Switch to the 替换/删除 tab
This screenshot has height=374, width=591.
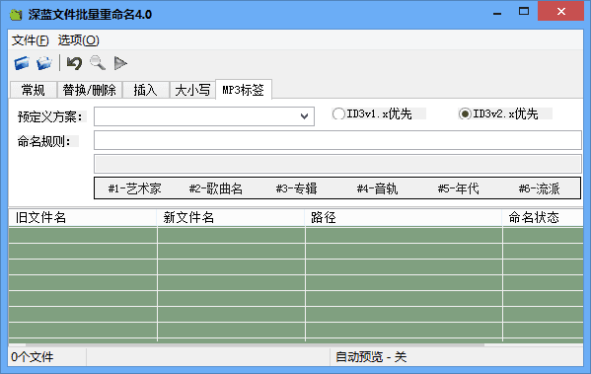point(90,90)
